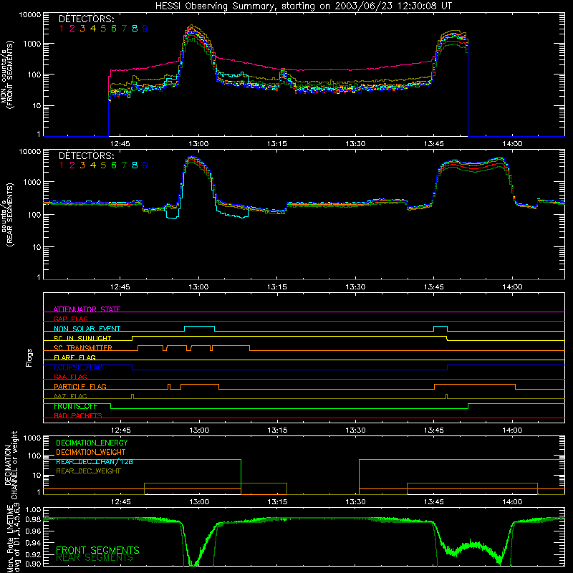573x573 pixels.
Task: Click 13:15 tick under the Flags plot
Action: coord(277,430)
